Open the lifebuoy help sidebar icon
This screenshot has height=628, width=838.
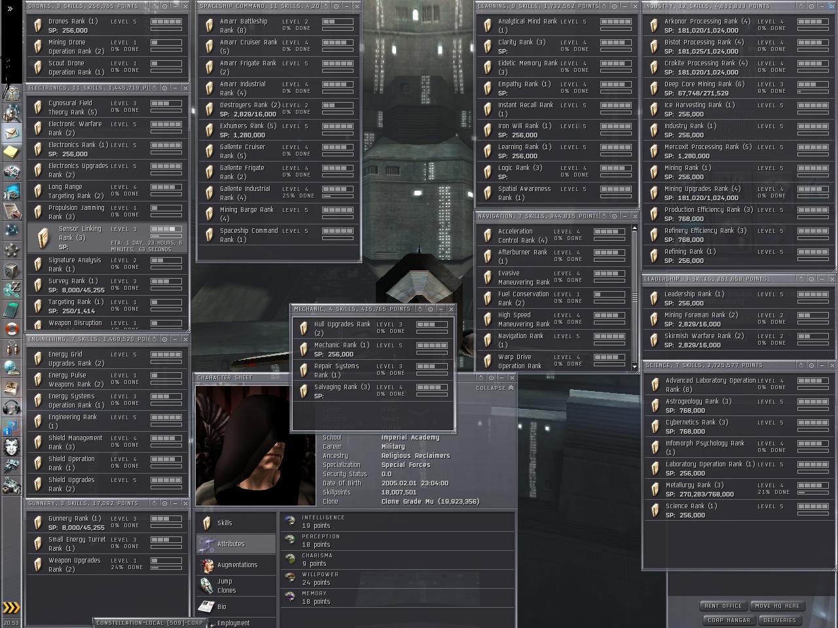pos(12,328)
